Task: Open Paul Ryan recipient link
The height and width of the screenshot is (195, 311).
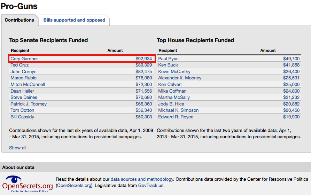Action: click(168, 59)
